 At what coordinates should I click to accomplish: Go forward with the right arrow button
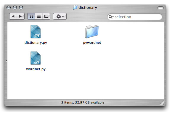pos(21,16)
